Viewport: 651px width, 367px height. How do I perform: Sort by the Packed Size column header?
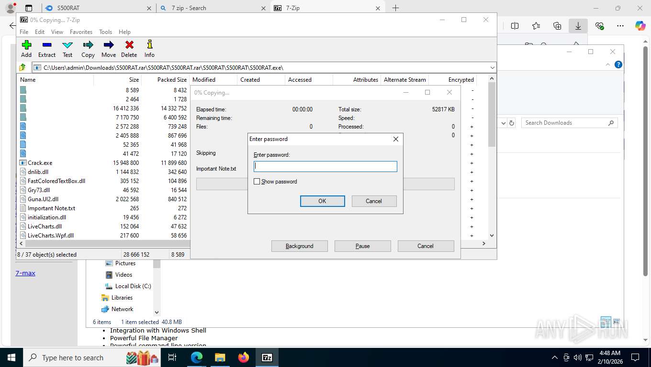(x=165, y=80)
